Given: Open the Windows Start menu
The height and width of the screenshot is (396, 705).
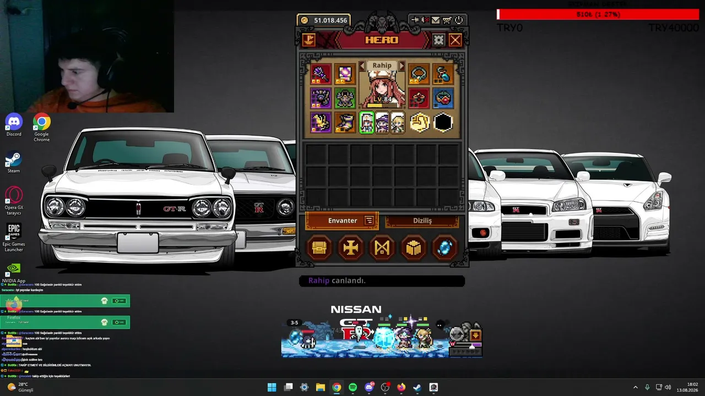Looking at the screenshot, I should coord(272,387).
